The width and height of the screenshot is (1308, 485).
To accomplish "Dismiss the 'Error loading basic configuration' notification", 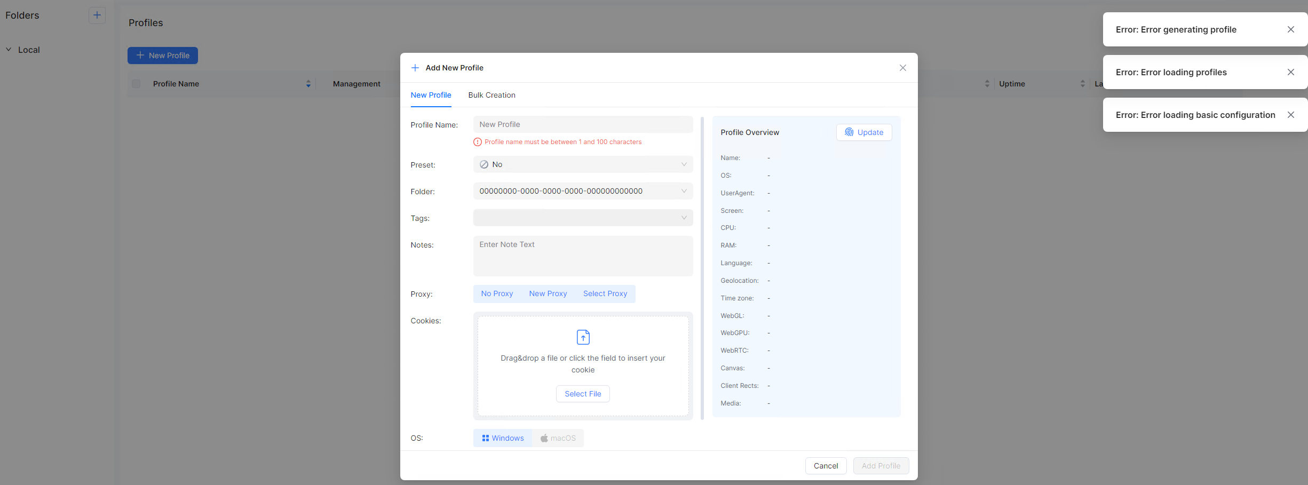I will tap(1290, 115).
